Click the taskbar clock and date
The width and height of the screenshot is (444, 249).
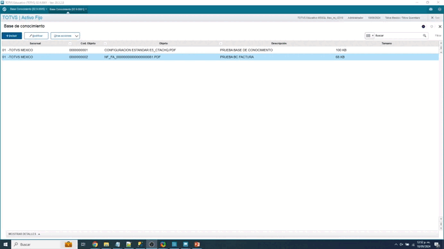[x=423, y=244]
